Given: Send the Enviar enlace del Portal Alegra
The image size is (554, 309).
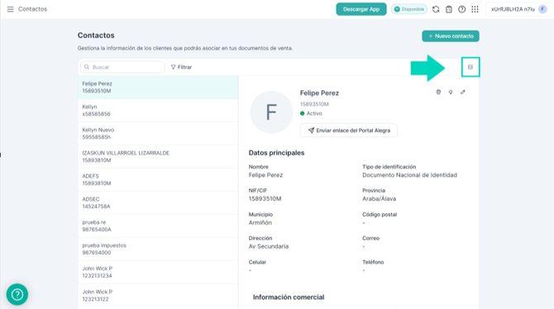Looking at the screenshot, I should 349,131.
